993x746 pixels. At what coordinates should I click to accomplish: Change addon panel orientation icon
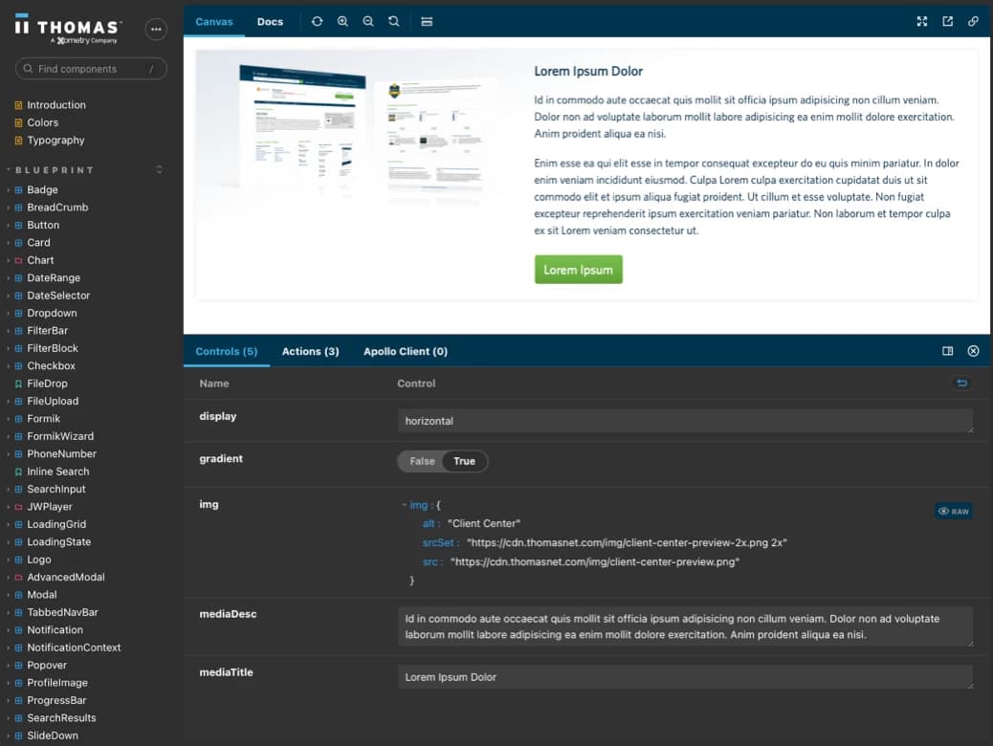pyautogui.click(x=947, y=351)
